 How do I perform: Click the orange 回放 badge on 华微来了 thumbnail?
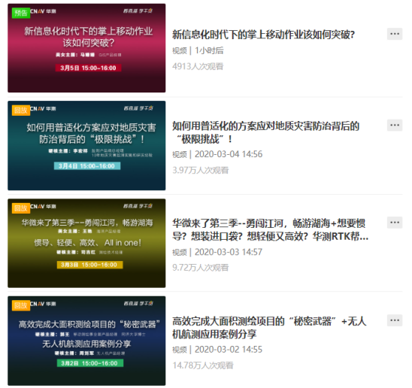pyautogui.click(x=21, y=208)
